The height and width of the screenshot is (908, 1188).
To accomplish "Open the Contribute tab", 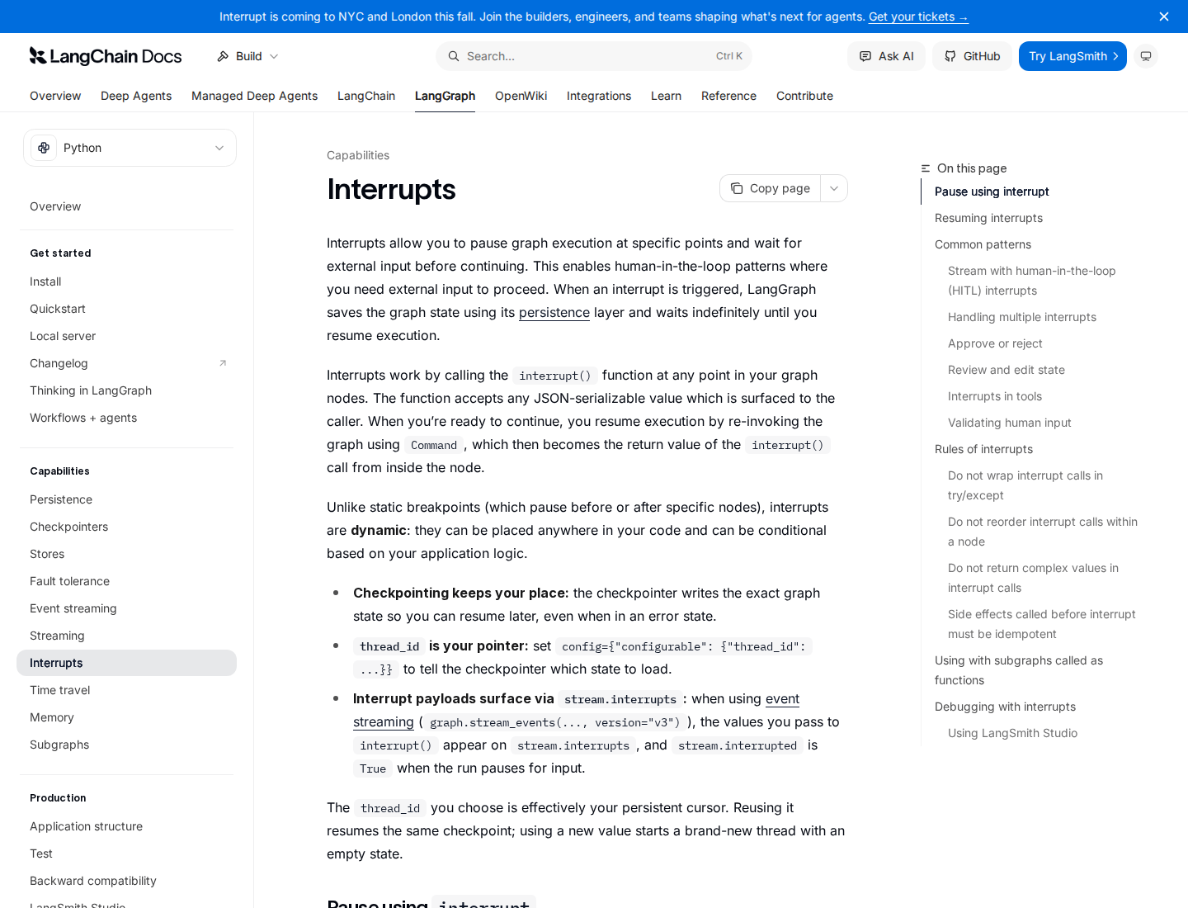I will click(x=804, y=96).
